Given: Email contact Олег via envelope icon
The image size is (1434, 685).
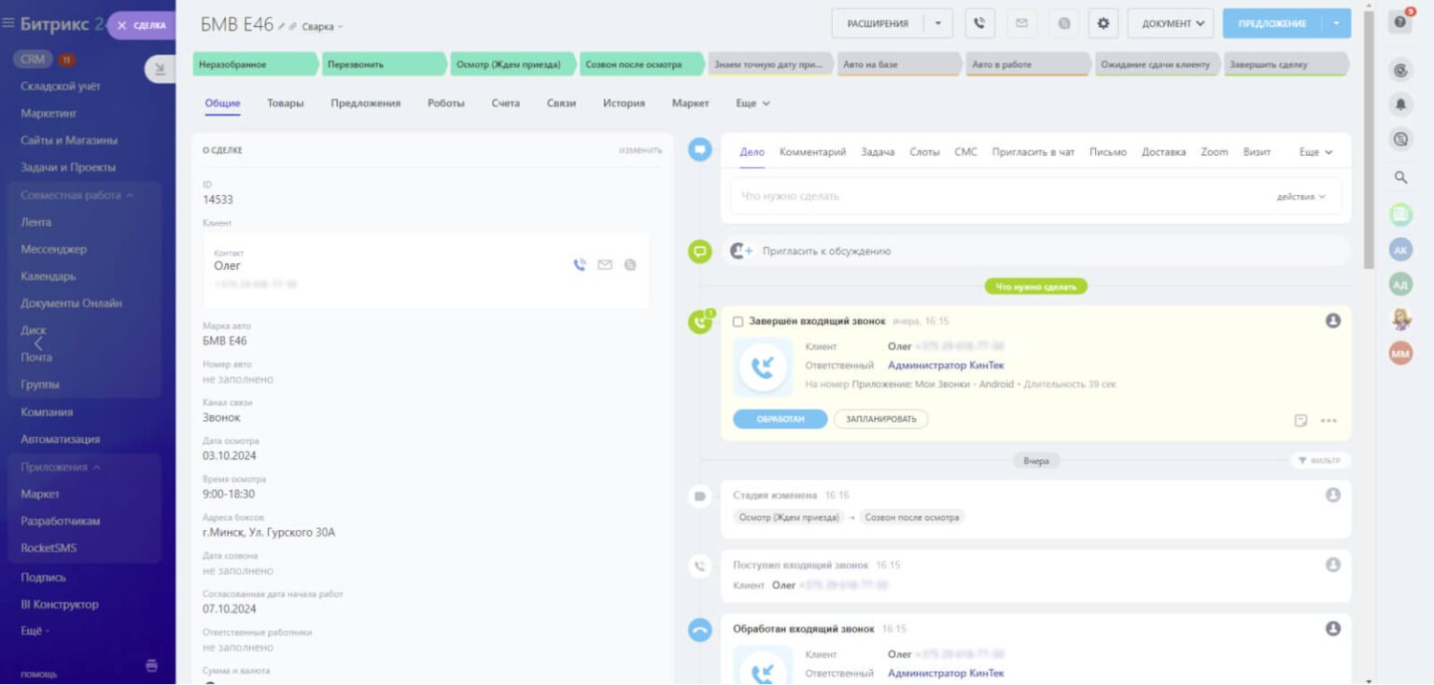Looking at the screenshot, I should click(605, 265).
